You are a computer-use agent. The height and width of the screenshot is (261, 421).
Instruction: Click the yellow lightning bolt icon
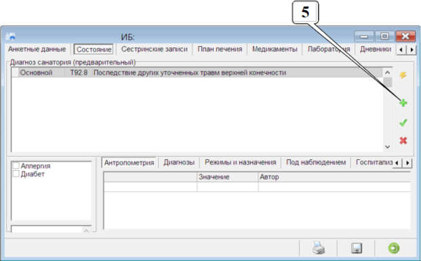coord(403,75)
